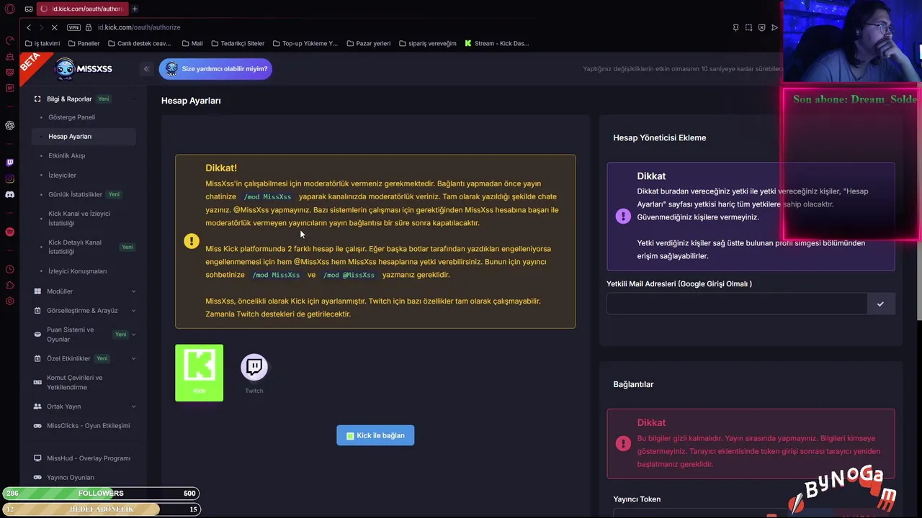Open ChatGPT in Opera sidebar
The image size is (922, 518).
(9, 125)
